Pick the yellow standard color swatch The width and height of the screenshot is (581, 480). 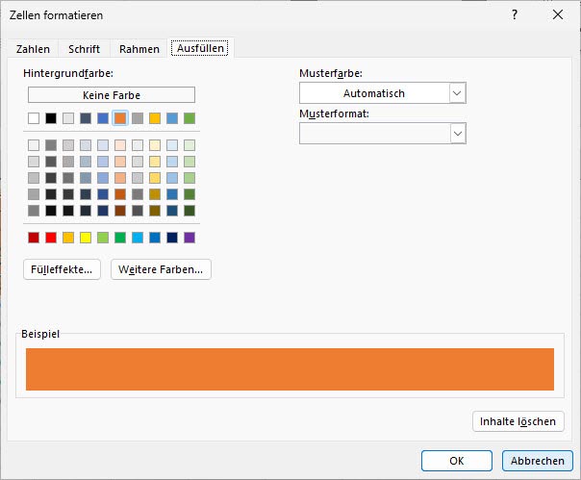pos(86,238)
